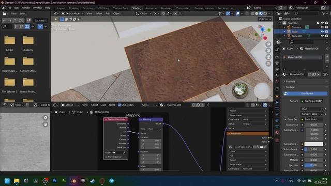Select material preview shading sphere

point(261,13)
